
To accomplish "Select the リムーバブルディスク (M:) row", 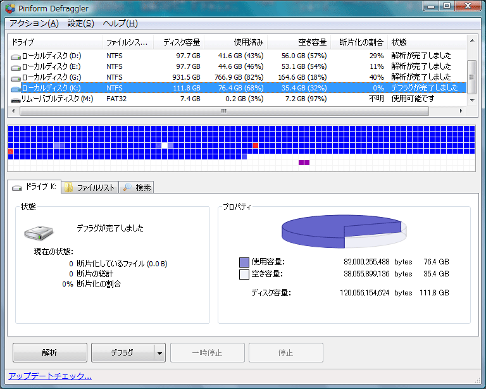I will [237, 99].
